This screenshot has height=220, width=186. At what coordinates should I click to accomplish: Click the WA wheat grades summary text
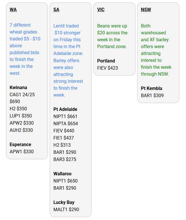click(x=25, y=49)
